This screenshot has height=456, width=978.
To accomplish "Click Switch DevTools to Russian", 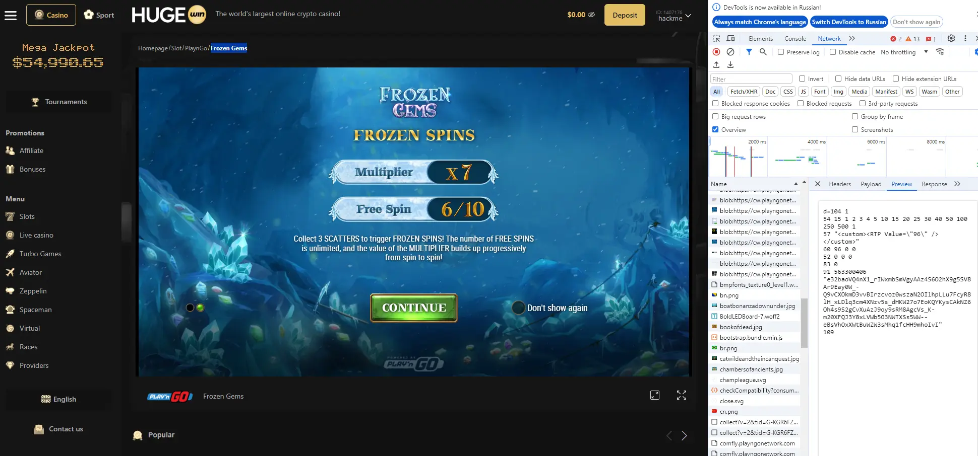I will click(x=849, y=22).
